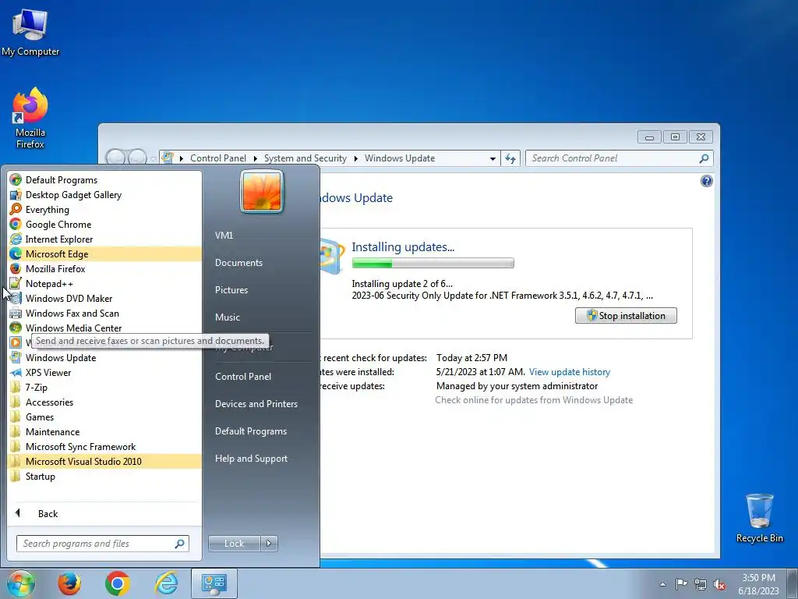
Task: Expand the Maintenance folder
Action: (104, 431)
